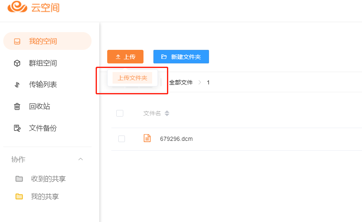Open 传输列表 in the sidebar
The image size is (362, 222).
[43, 85]
